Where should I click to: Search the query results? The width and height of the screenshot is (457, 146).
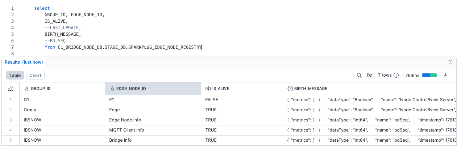(359, 75)
